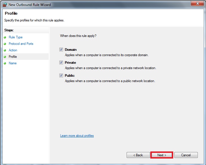Click the firewall wizard icon in title bar
The width and height of the screenshot is (206, 165).
(5, 5)
